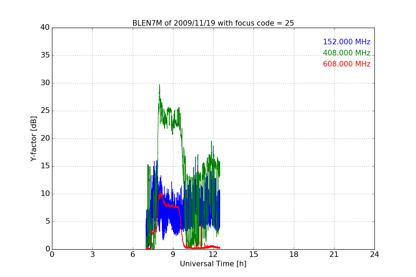Click the x-axis tick label 24
416x277 pixels.
[374, 254]
